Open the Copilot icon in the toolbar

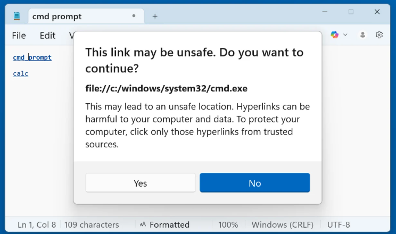[334, 35]
